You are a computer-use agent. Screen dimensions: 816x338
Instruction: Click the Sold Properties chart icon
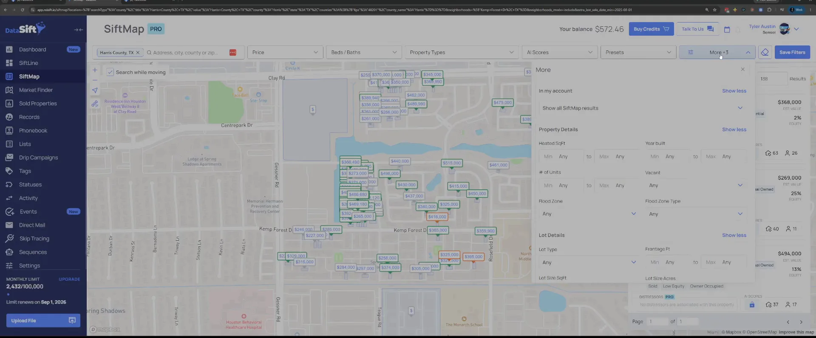(9, 104)
